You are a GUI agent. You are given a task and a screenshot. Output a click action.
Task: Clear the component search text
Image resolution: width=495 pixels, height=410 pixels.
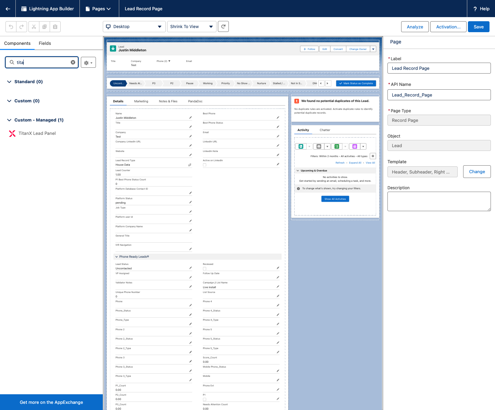tap(73, 62)
